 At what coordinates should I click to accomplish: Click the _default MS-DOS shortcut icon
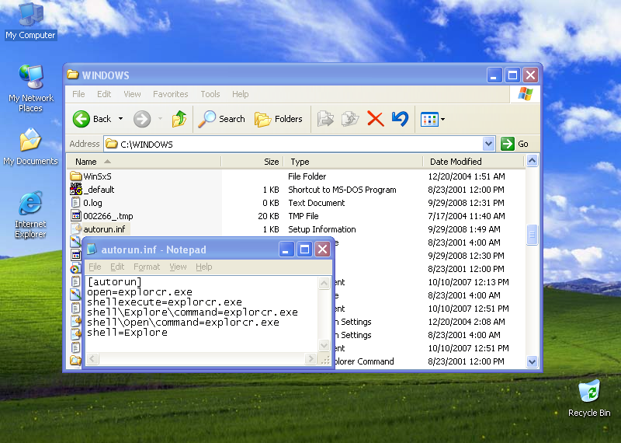coord(75,189)
